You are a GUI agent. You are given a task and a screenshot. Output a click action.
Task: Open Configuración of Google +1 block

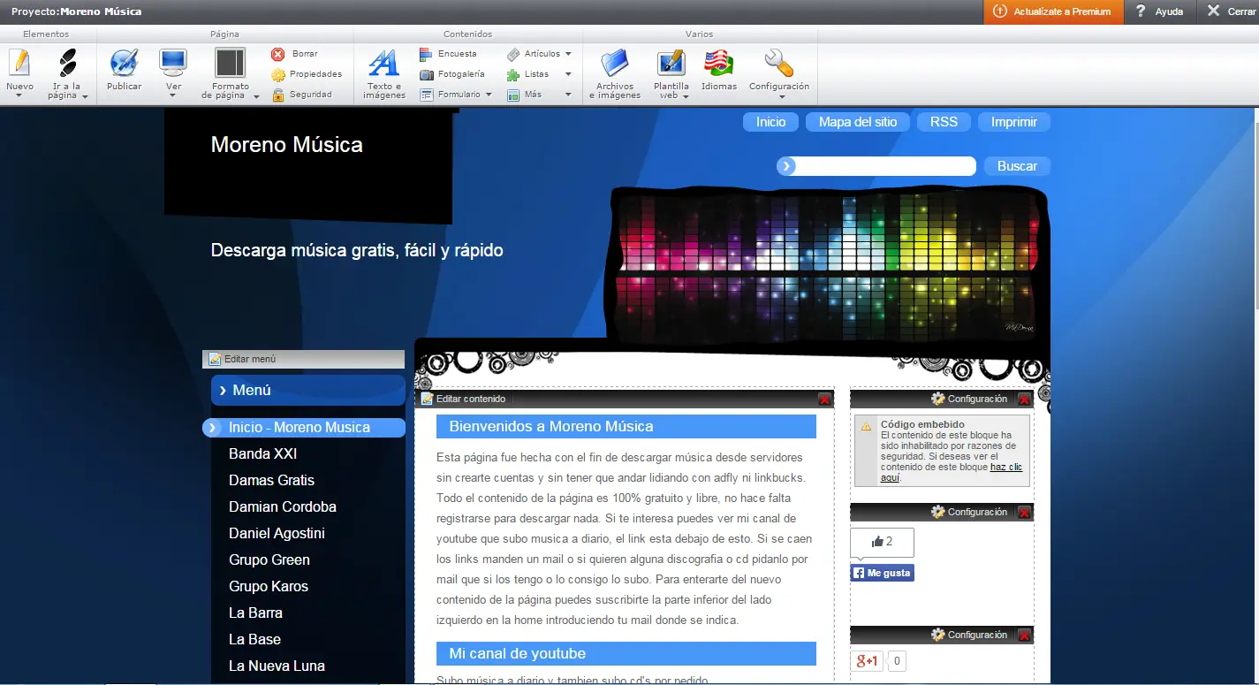coord(969,636)
